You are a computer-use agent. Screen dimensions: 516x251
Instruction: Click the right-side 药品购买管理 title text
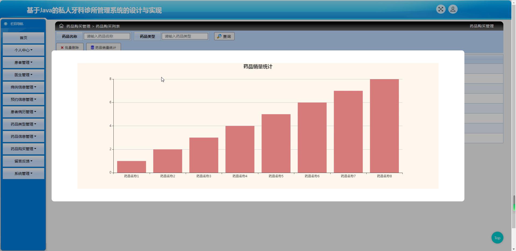point(482,26)
